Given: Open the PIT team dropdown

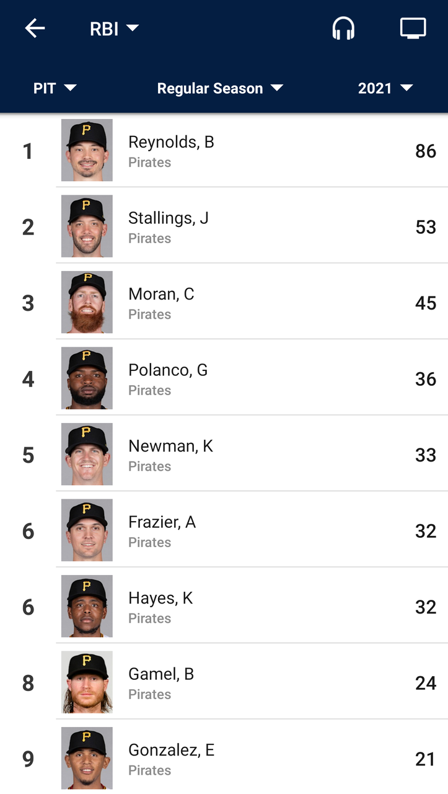Looking at the screenshot, I should point(55,88).
